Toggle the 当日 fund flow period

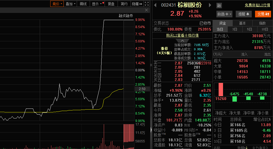tap(220, 29)
